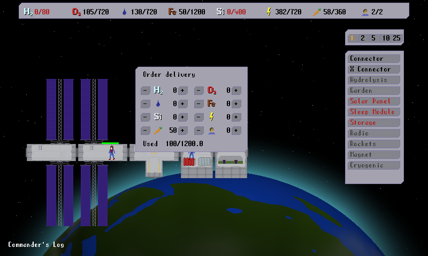Increase crew order amount with plus
Screen dimensions: 428x256
(236, 130)
